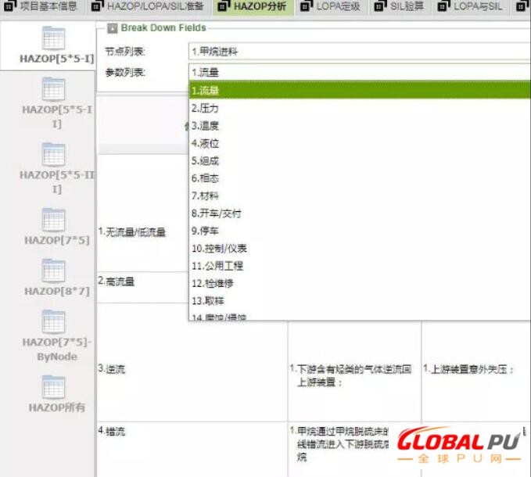Open the HAZOP[5*5-III] table icon
The height and width of the screenshot is (477, 531).
(x=53, y=155)
